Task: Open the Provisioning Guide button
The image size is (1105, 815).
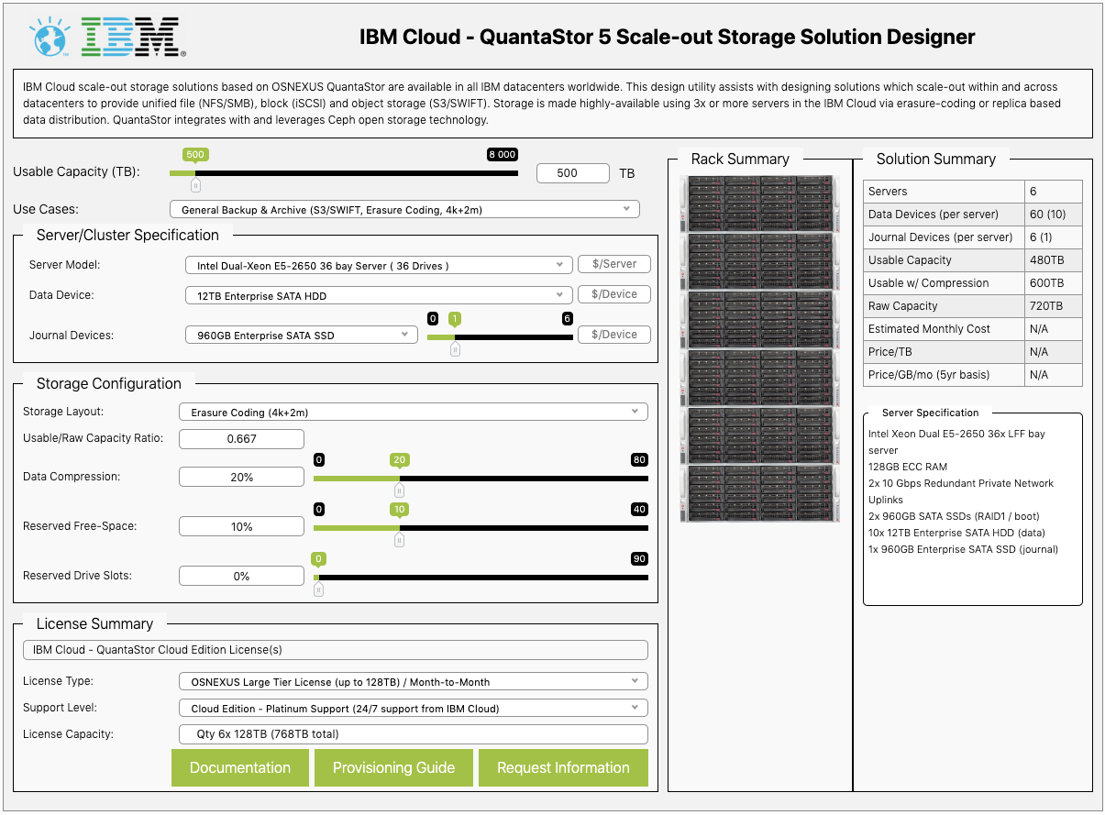Action: point(393,768)
